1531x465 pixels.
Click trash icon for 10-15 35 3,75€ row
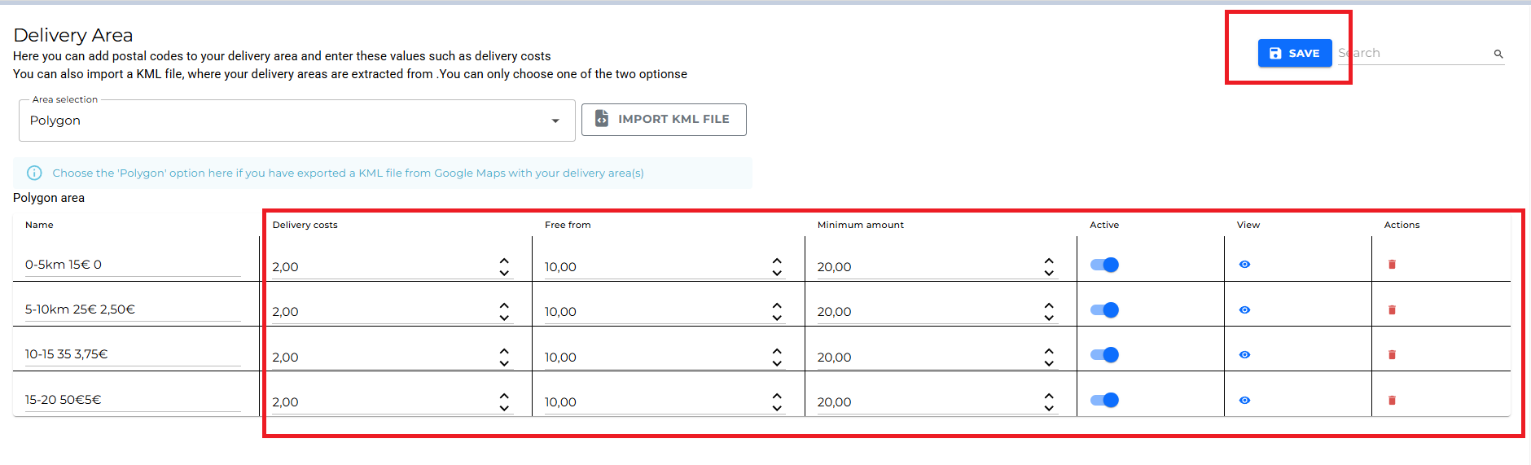tap(1392, 355)
